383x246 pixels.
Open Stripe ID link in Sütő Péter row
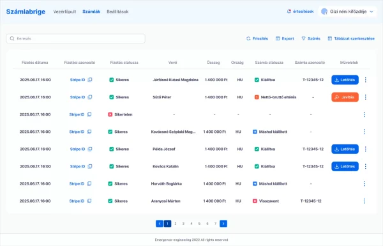(77, 97)
